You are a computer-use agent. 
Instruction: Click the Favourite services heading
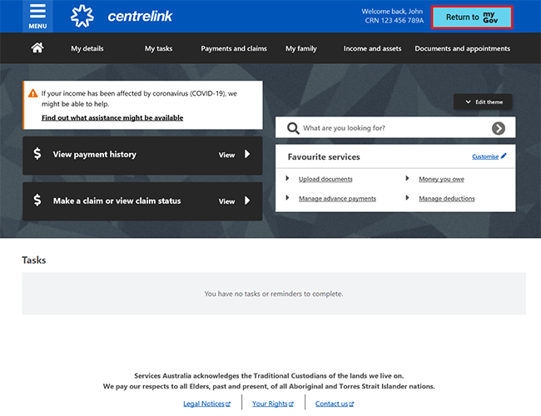pos(324,157)
